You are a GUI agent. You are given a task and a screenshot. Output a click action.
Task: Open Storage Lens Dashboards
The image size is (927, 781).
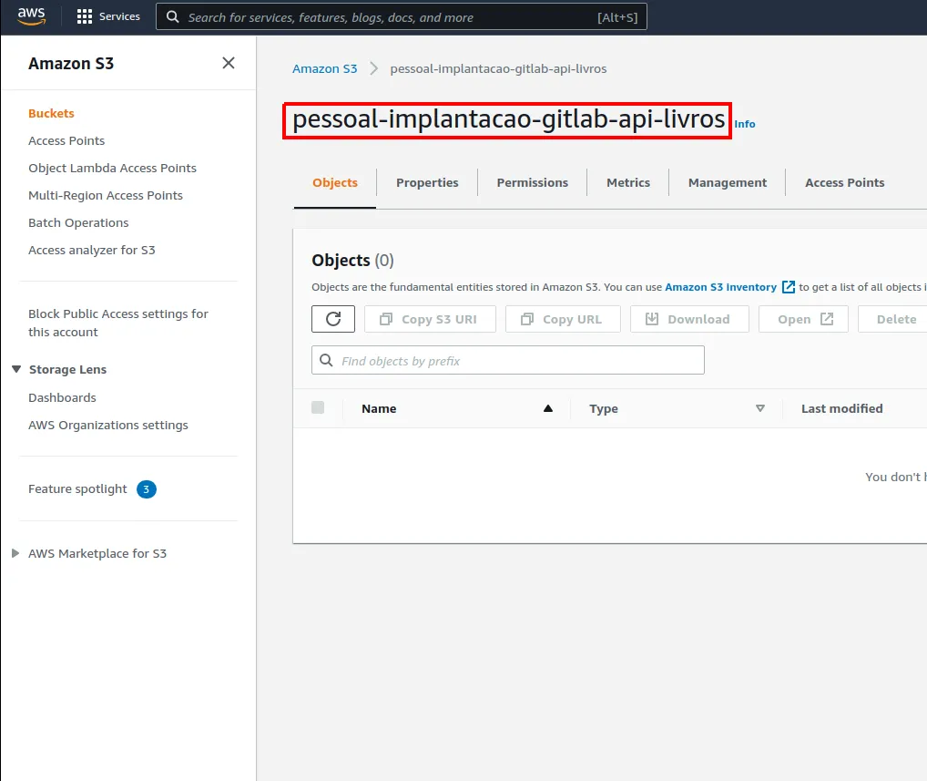(x=62, y=397)
